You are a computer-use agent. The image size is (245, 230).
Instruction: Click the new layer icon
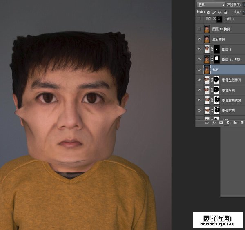coord(241,122)
